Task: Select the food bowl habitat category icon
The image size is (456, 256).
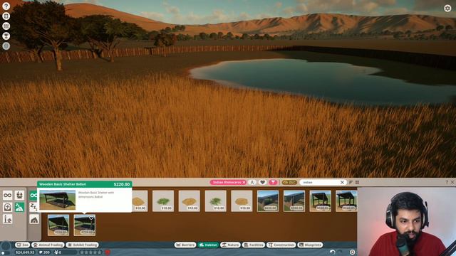Action: 20,196
